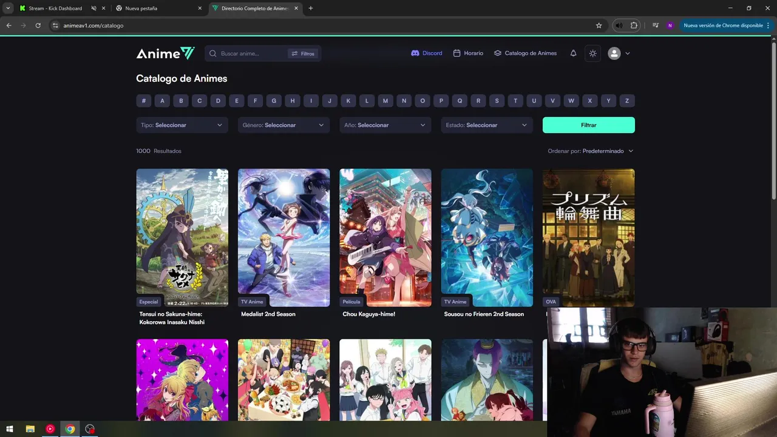
Task: Expand the Año filter dropdown
Action: (385, 125)
